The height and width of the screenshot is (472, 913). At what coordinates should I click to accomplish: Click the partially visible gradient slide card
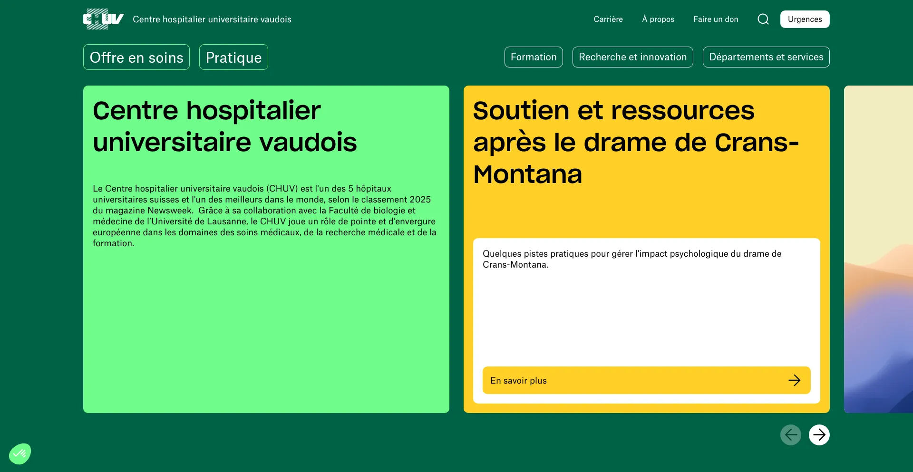[x=878, y=249]
